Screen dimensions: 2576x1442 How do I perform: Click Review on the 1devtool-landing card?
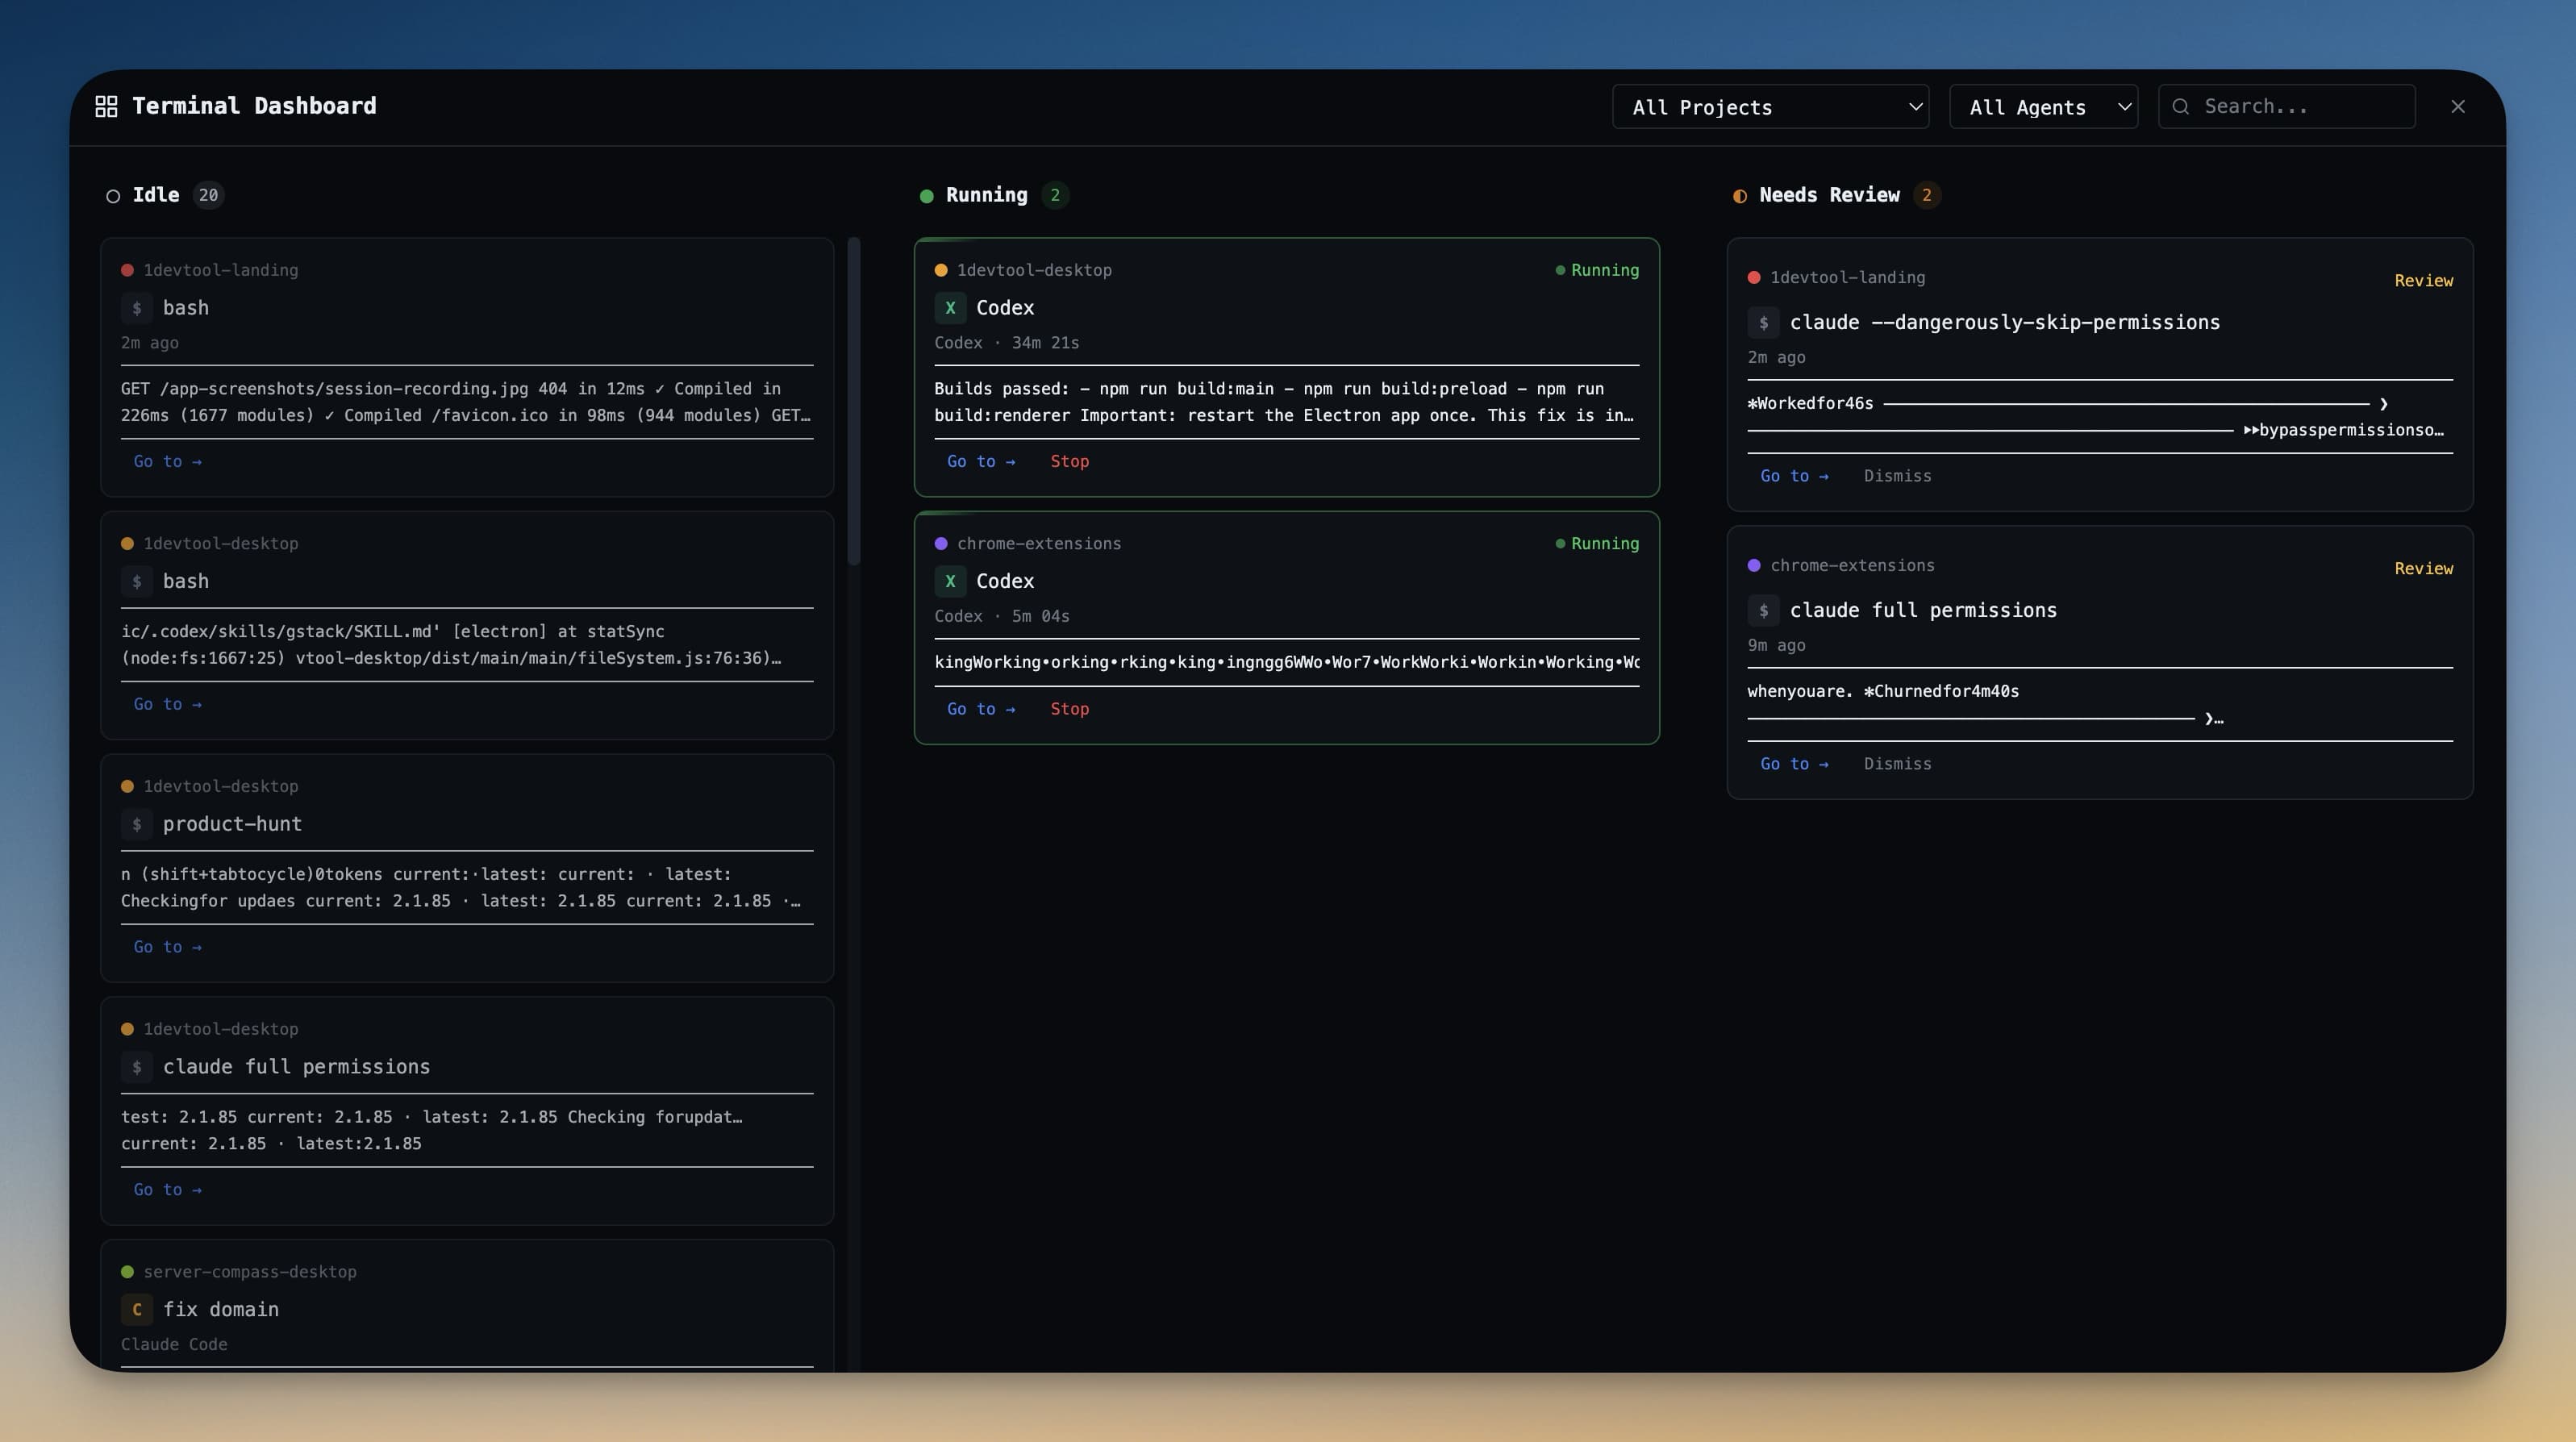[x=2424, y=280]
